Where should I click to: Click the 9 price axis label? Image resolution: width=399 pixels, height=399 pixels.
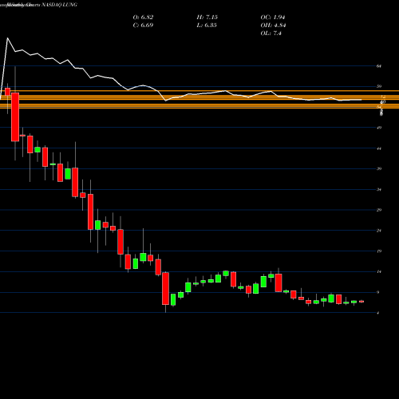point(378,292)
